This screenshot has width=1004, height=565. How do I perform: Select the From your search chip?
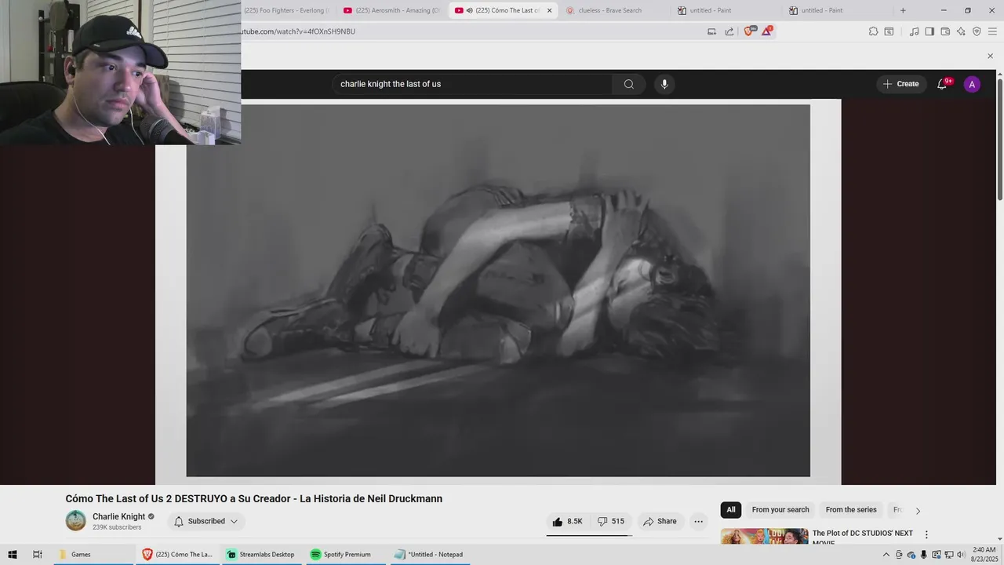780,510
